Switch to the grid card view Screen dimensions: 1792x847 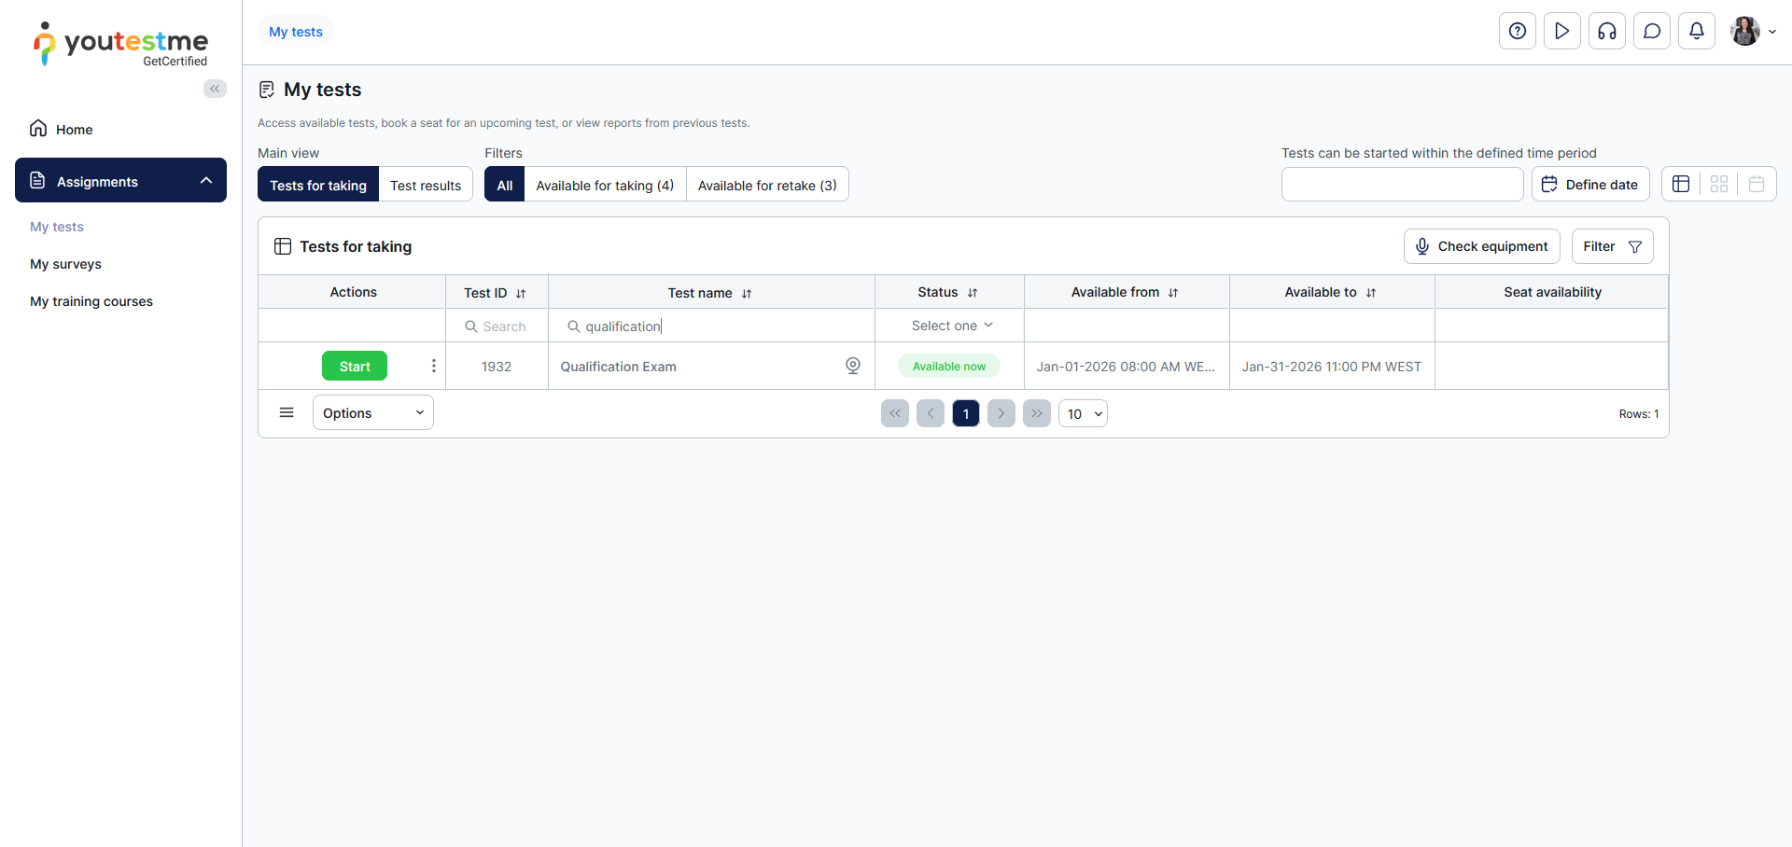(x=1718, y=184)
